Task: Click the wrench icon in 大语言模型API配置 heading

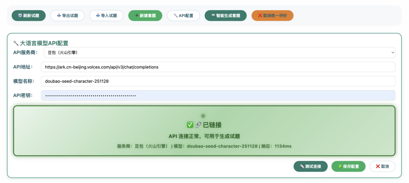Action: coord(16,43)
